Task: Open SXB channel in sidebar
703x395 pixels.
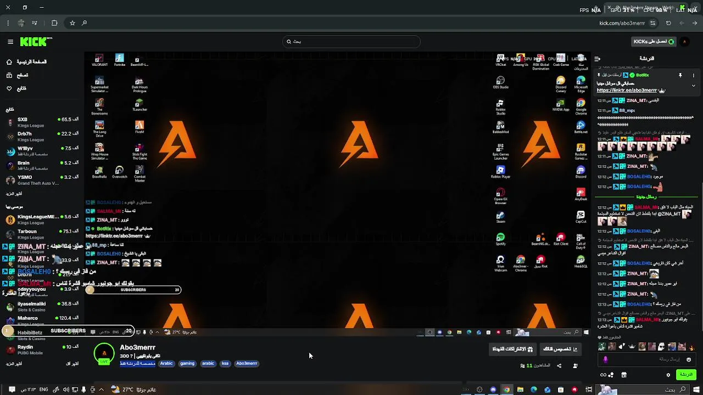Action: [43, 122]
